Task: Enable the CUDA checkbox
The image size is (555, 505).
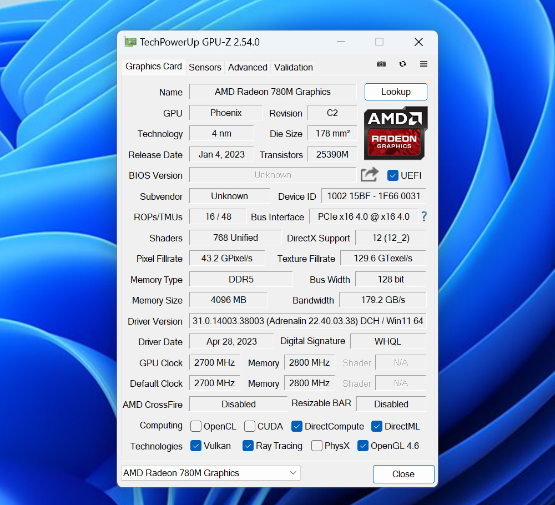Action: tap(250, 426)
